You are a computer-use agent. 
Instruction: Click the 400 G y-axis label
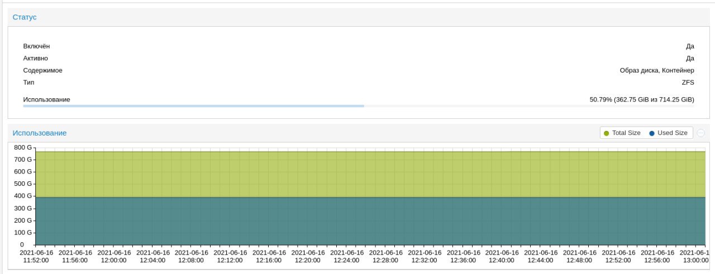pyautogui.click(x=23, y=196)
